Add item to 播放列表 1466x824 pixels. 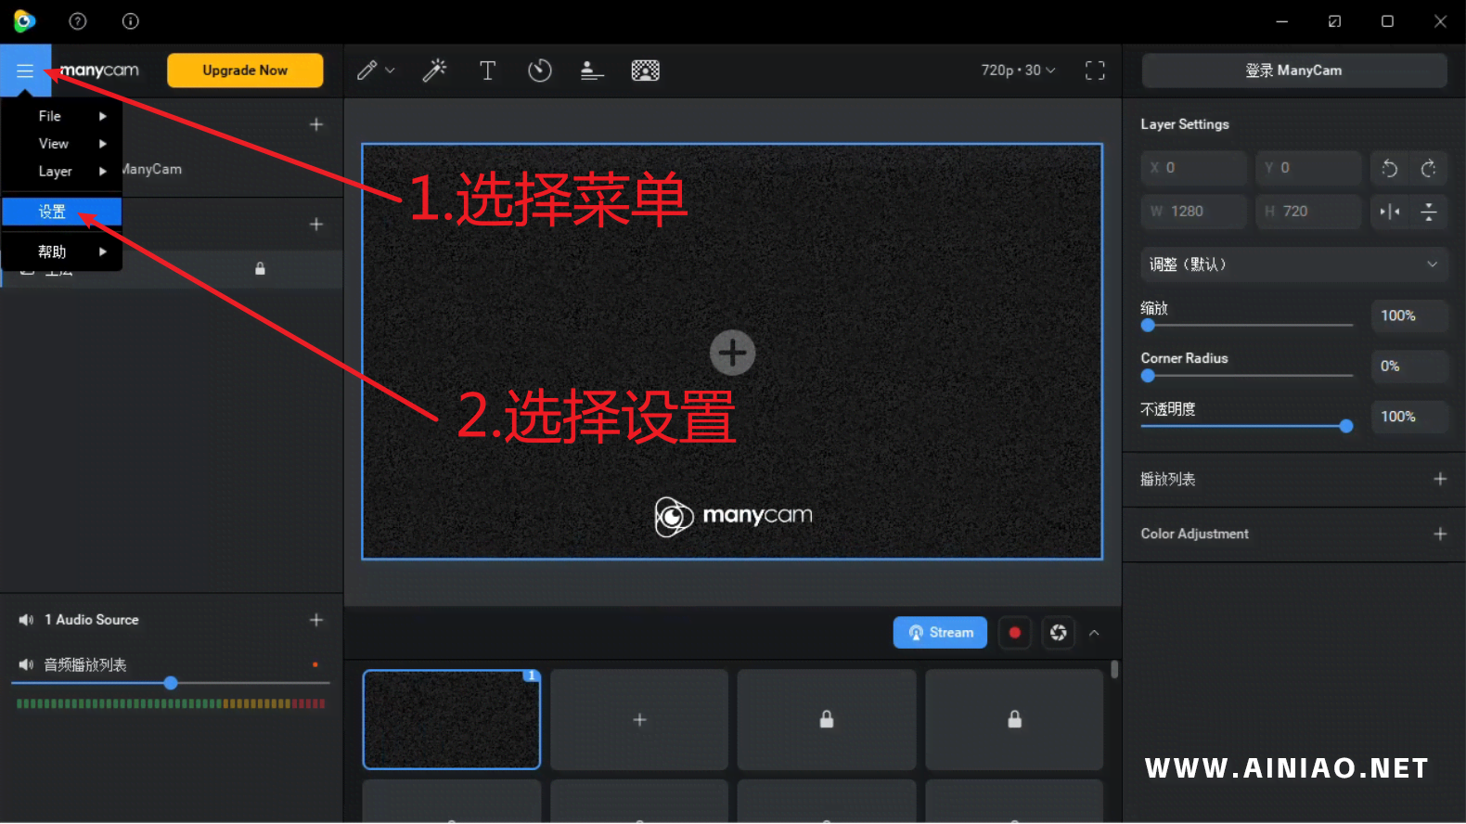1440,479
